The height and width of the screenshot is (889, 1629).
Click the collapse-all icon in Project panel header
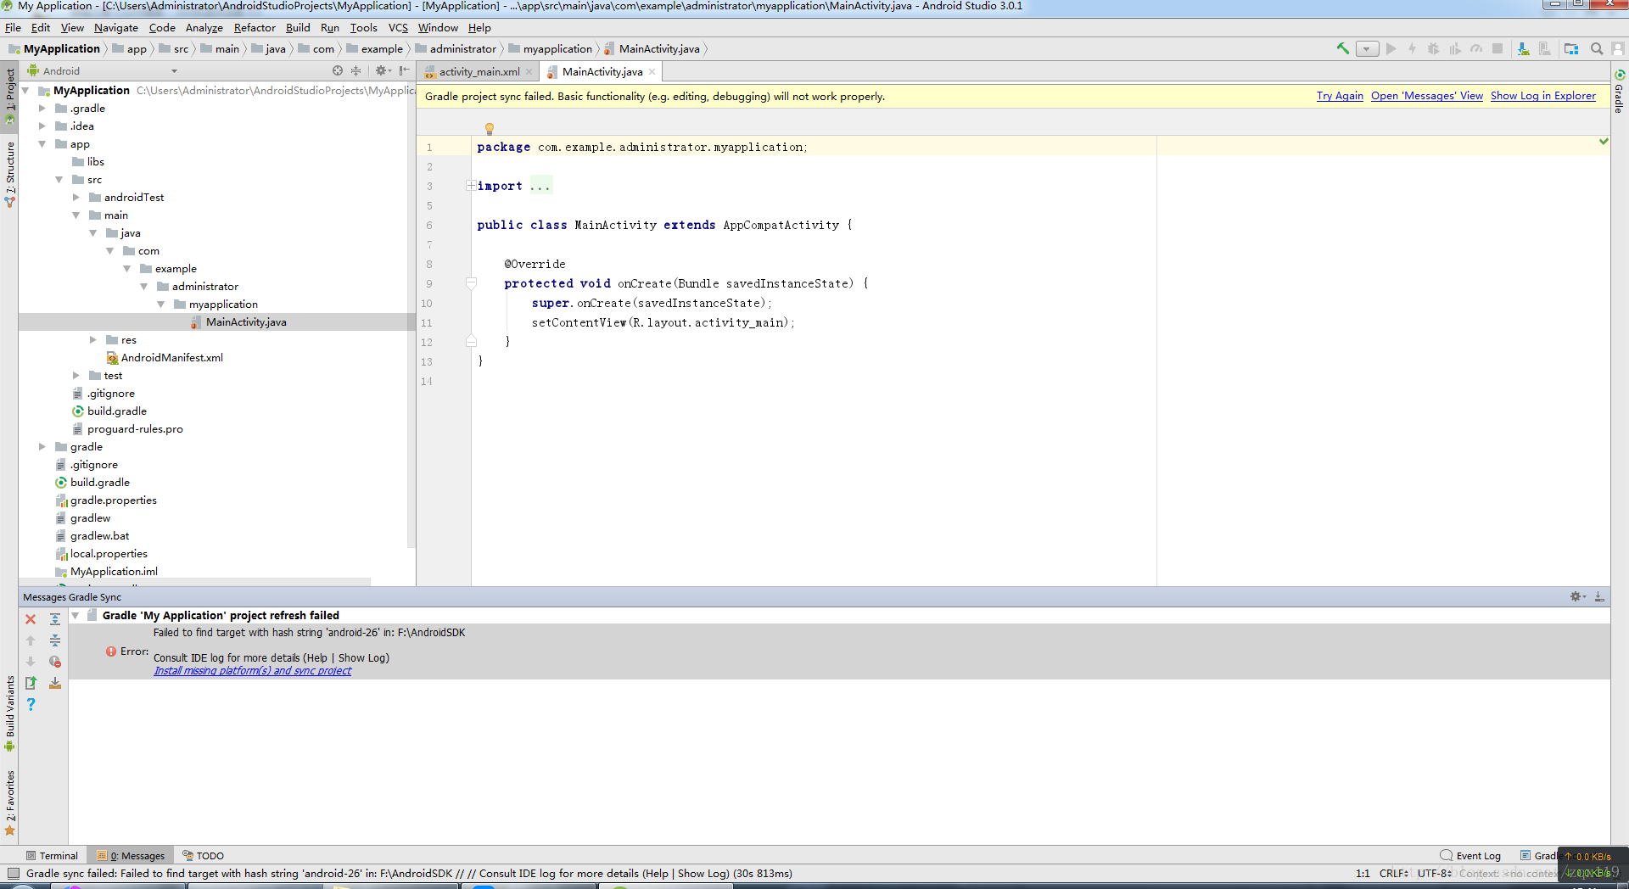click(x=356, y=71)
